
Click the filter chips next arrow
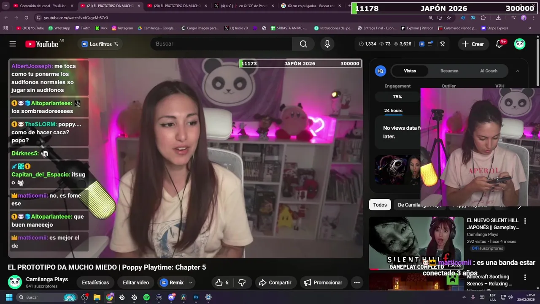[520, 206]
